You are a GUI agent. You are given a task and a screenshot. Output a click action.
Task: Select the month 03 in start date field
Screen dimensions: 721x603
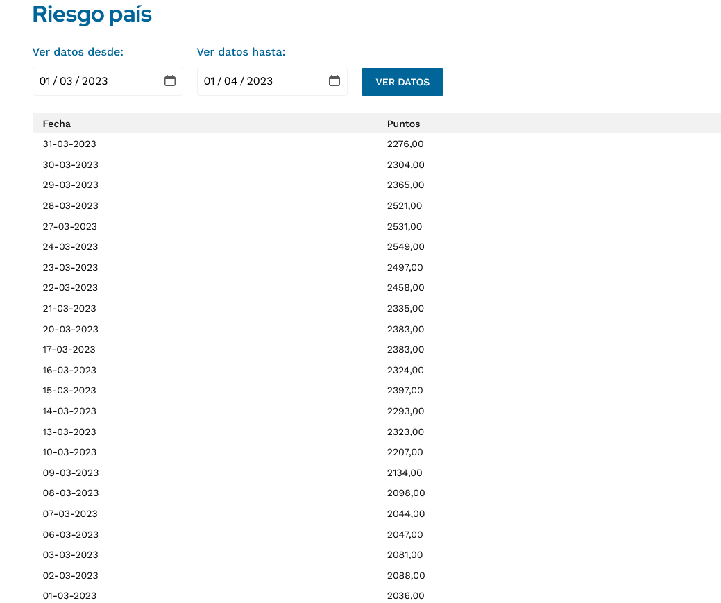tap(66, 81)
